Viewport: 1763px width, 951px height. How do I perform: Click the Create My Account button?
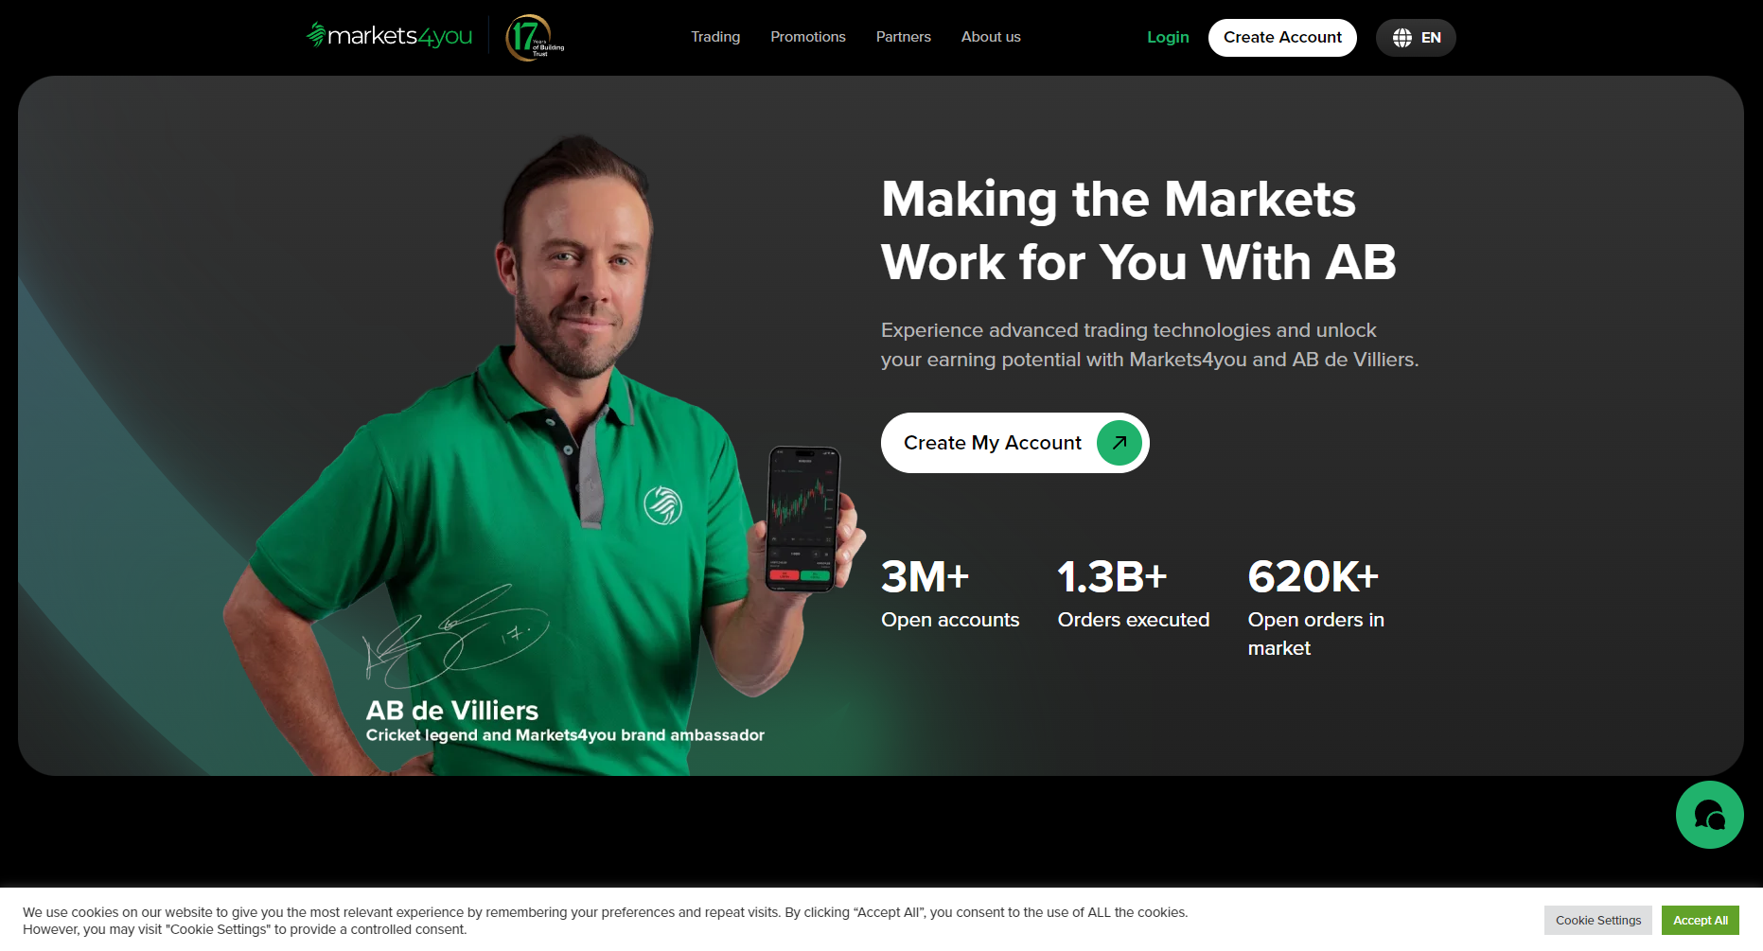coord(1014,443)
